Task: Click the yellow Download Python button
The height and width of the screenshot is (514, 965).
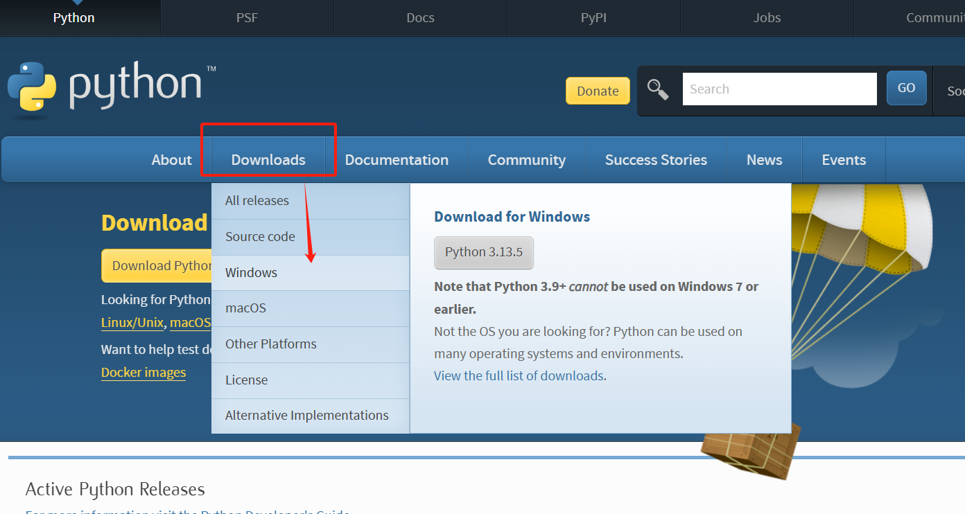Action: (157, 266)
